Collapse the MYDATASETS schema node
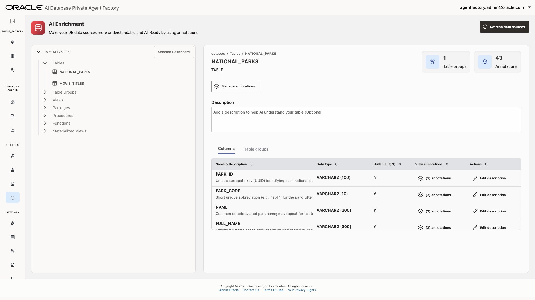The height and width of the screenshot is (300, 535). click(38, 52)
